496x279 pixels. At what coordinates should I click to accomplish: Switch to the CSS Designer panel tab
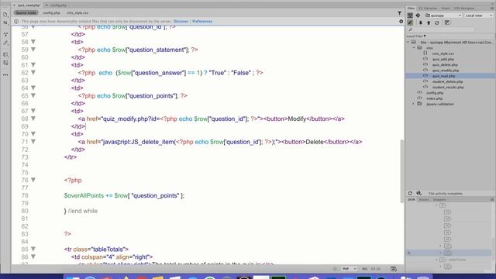(464, 9)
